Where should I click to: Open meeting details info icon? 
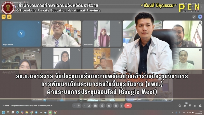[180, 106]
